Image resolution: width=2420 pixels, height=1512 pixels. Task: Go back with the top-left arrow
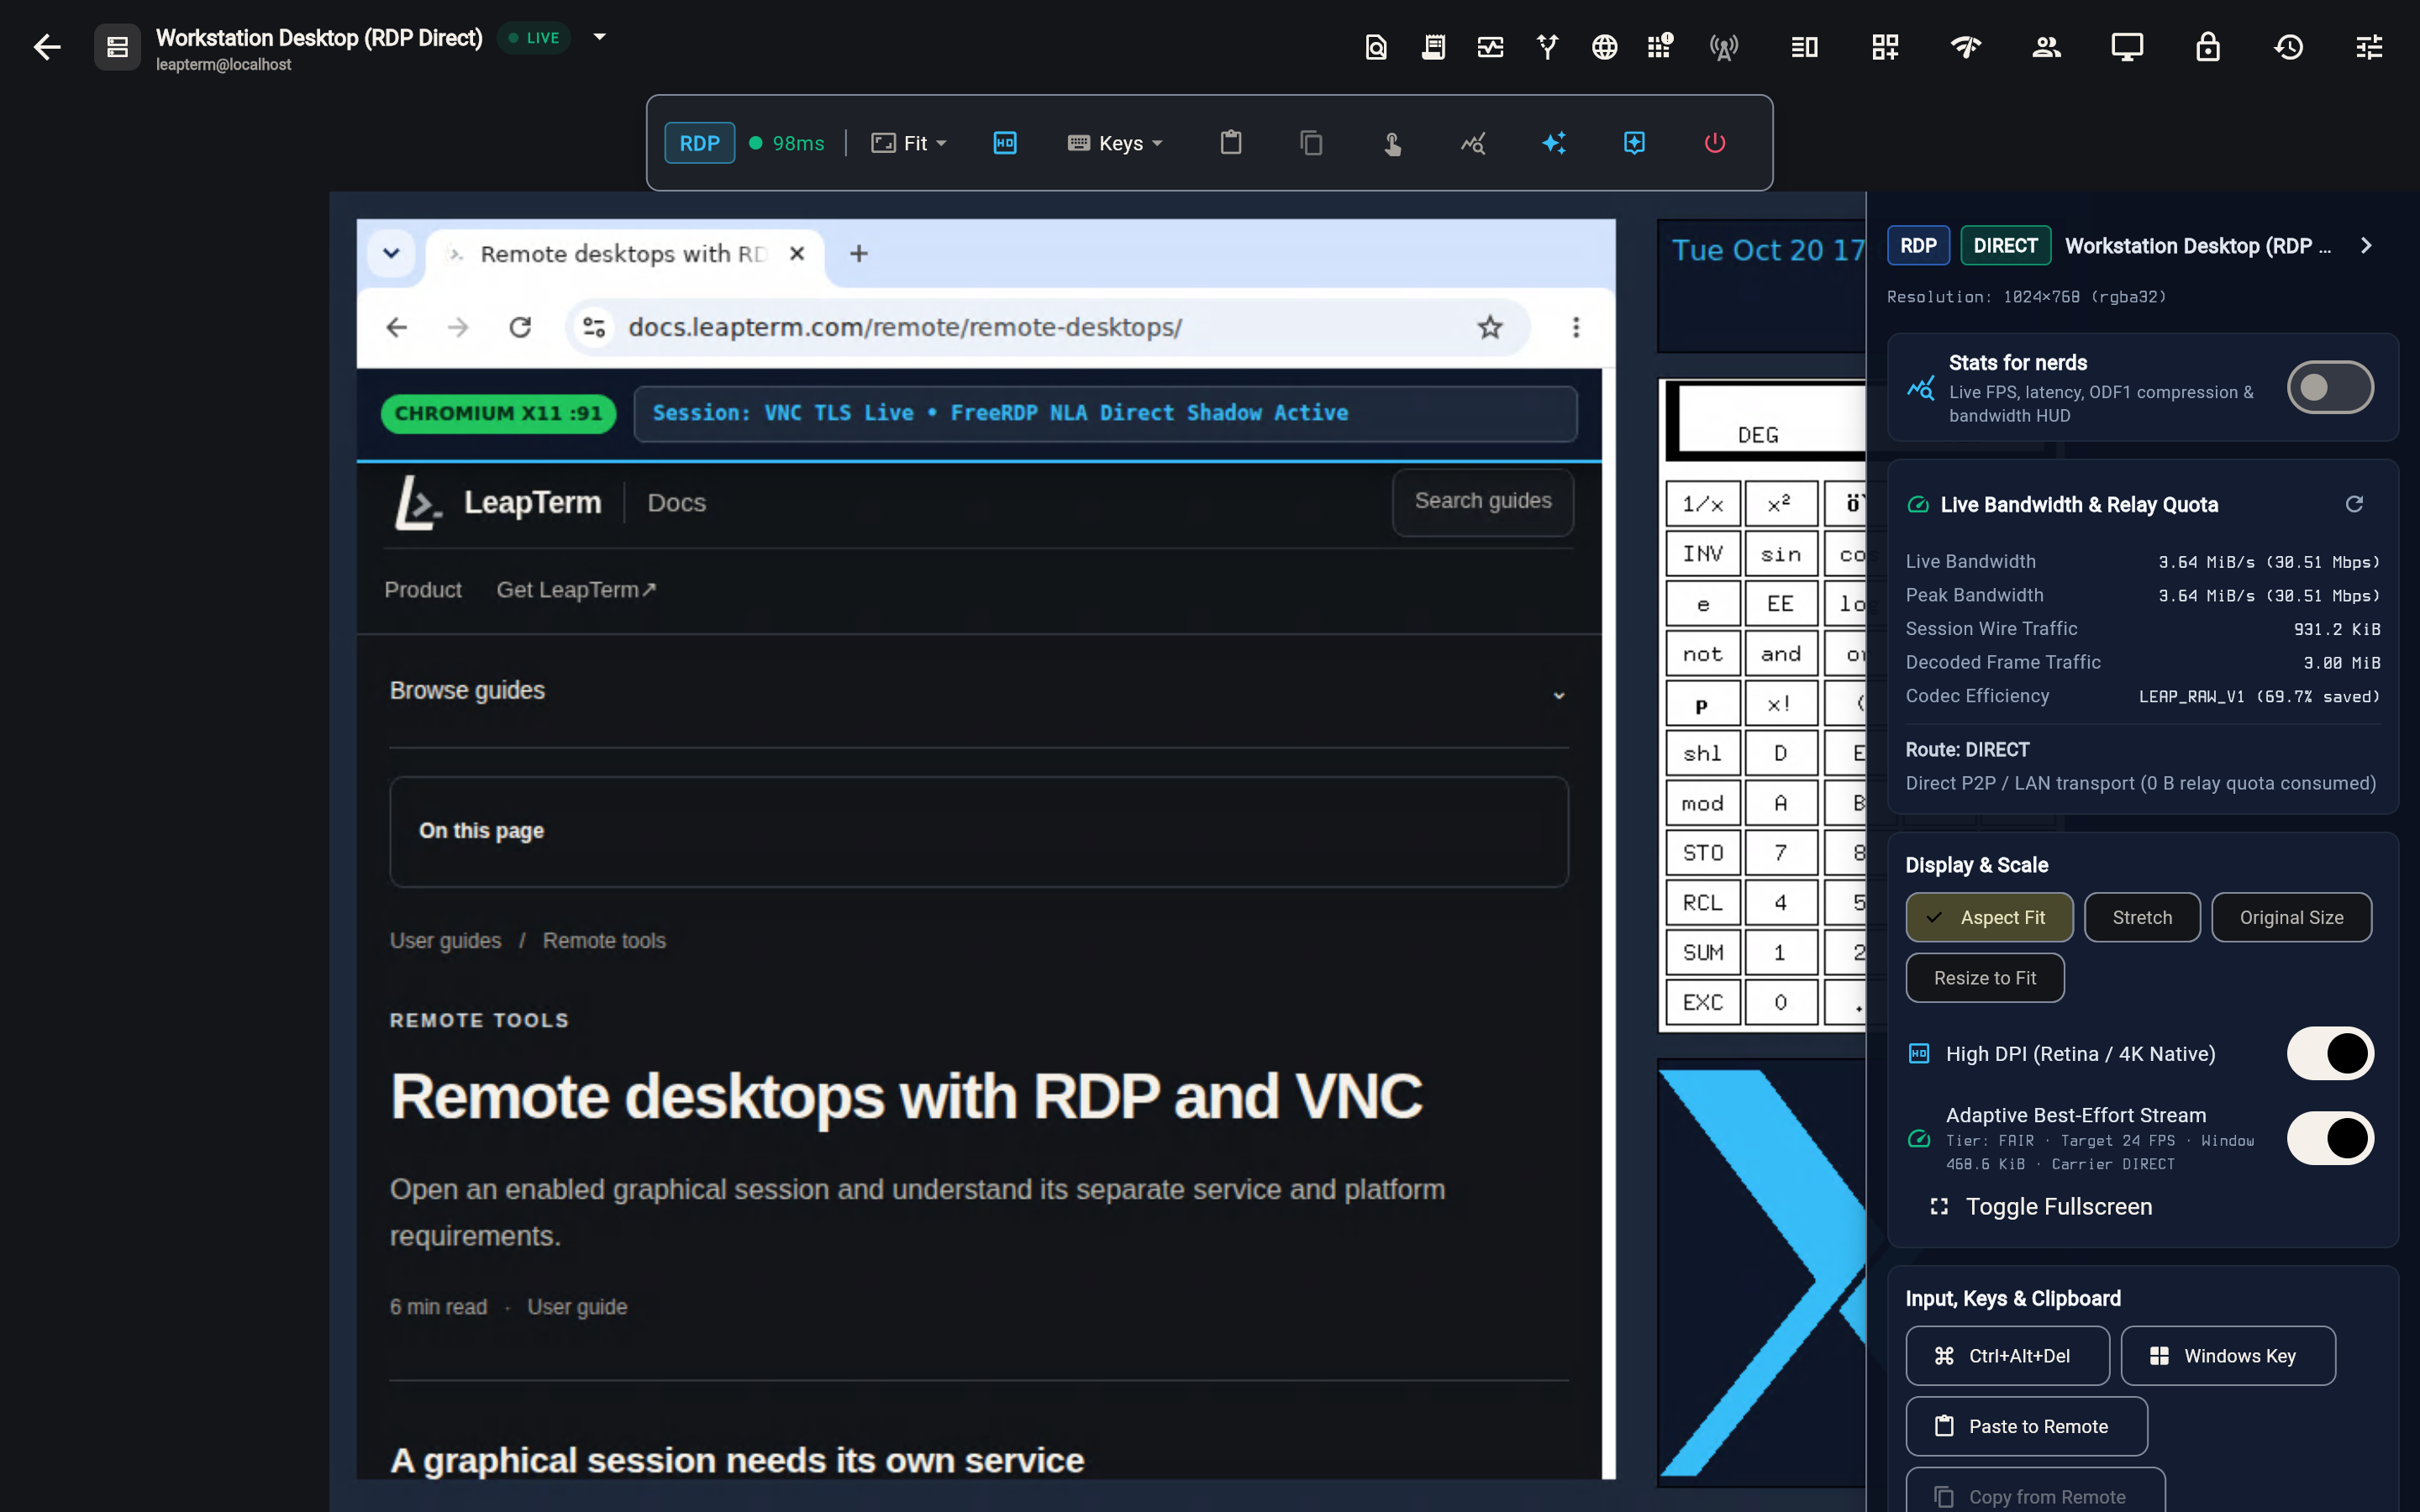(47, 47)
